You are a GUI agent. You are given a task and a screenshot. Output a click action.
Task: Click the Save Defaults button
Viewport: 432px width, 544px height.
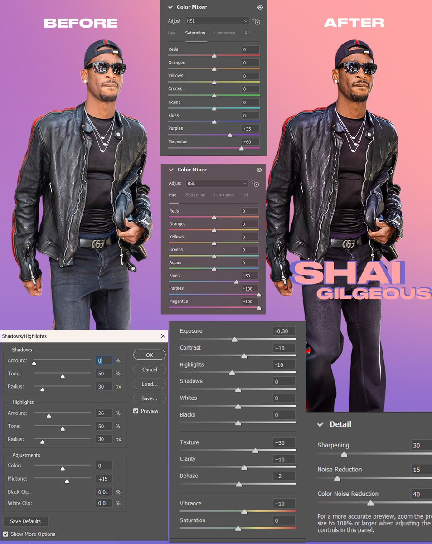[x=25, y=521]
